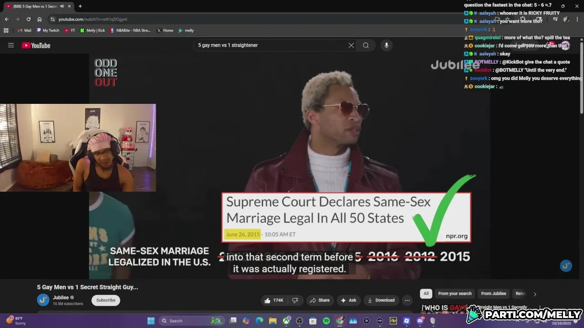Go back in browser history
The height and width of the screenshot is (328, 584).
pos(6,19)
